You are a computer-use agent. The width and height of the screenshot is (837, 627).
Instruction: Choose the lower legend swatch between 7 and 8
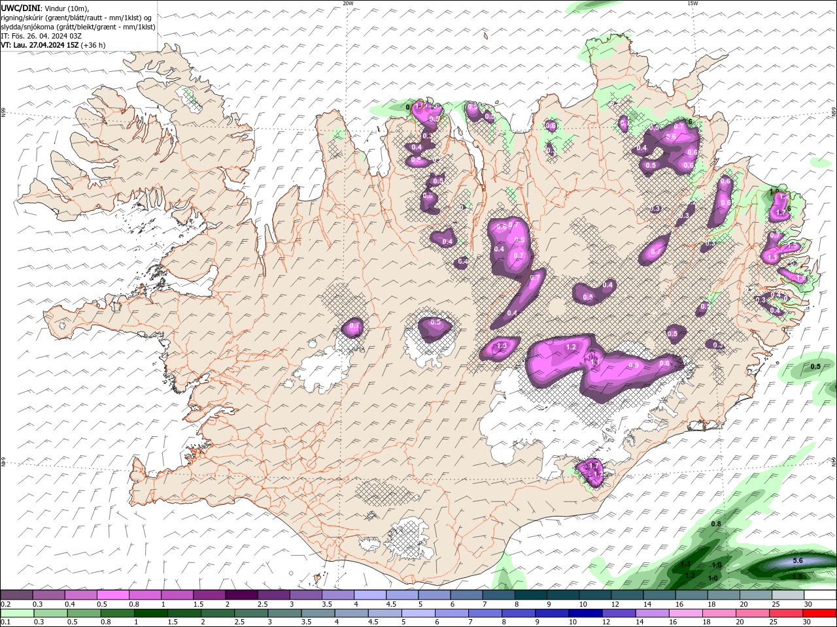coord(485,613)
